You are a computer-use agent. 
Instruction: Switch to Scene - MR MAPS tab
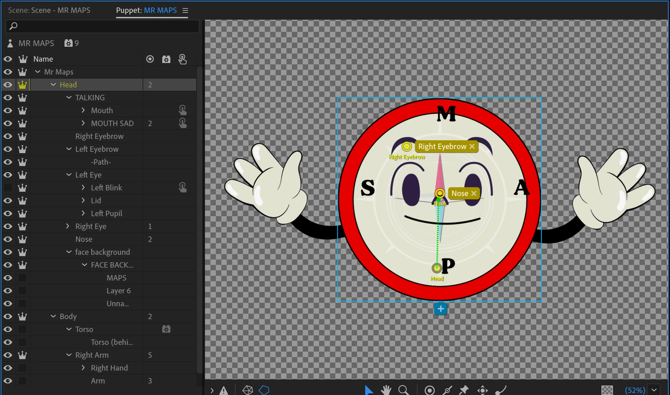coord(49,10)
